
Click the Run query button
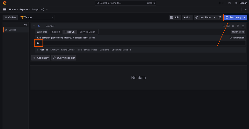[x=233, y=17]
